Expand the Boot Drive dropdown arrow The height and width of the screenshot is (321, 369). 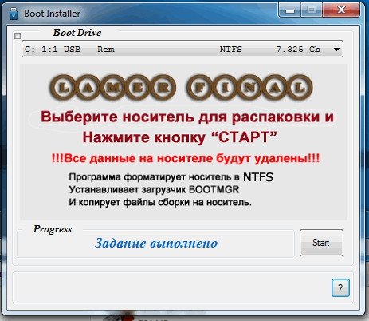point(336,50)
